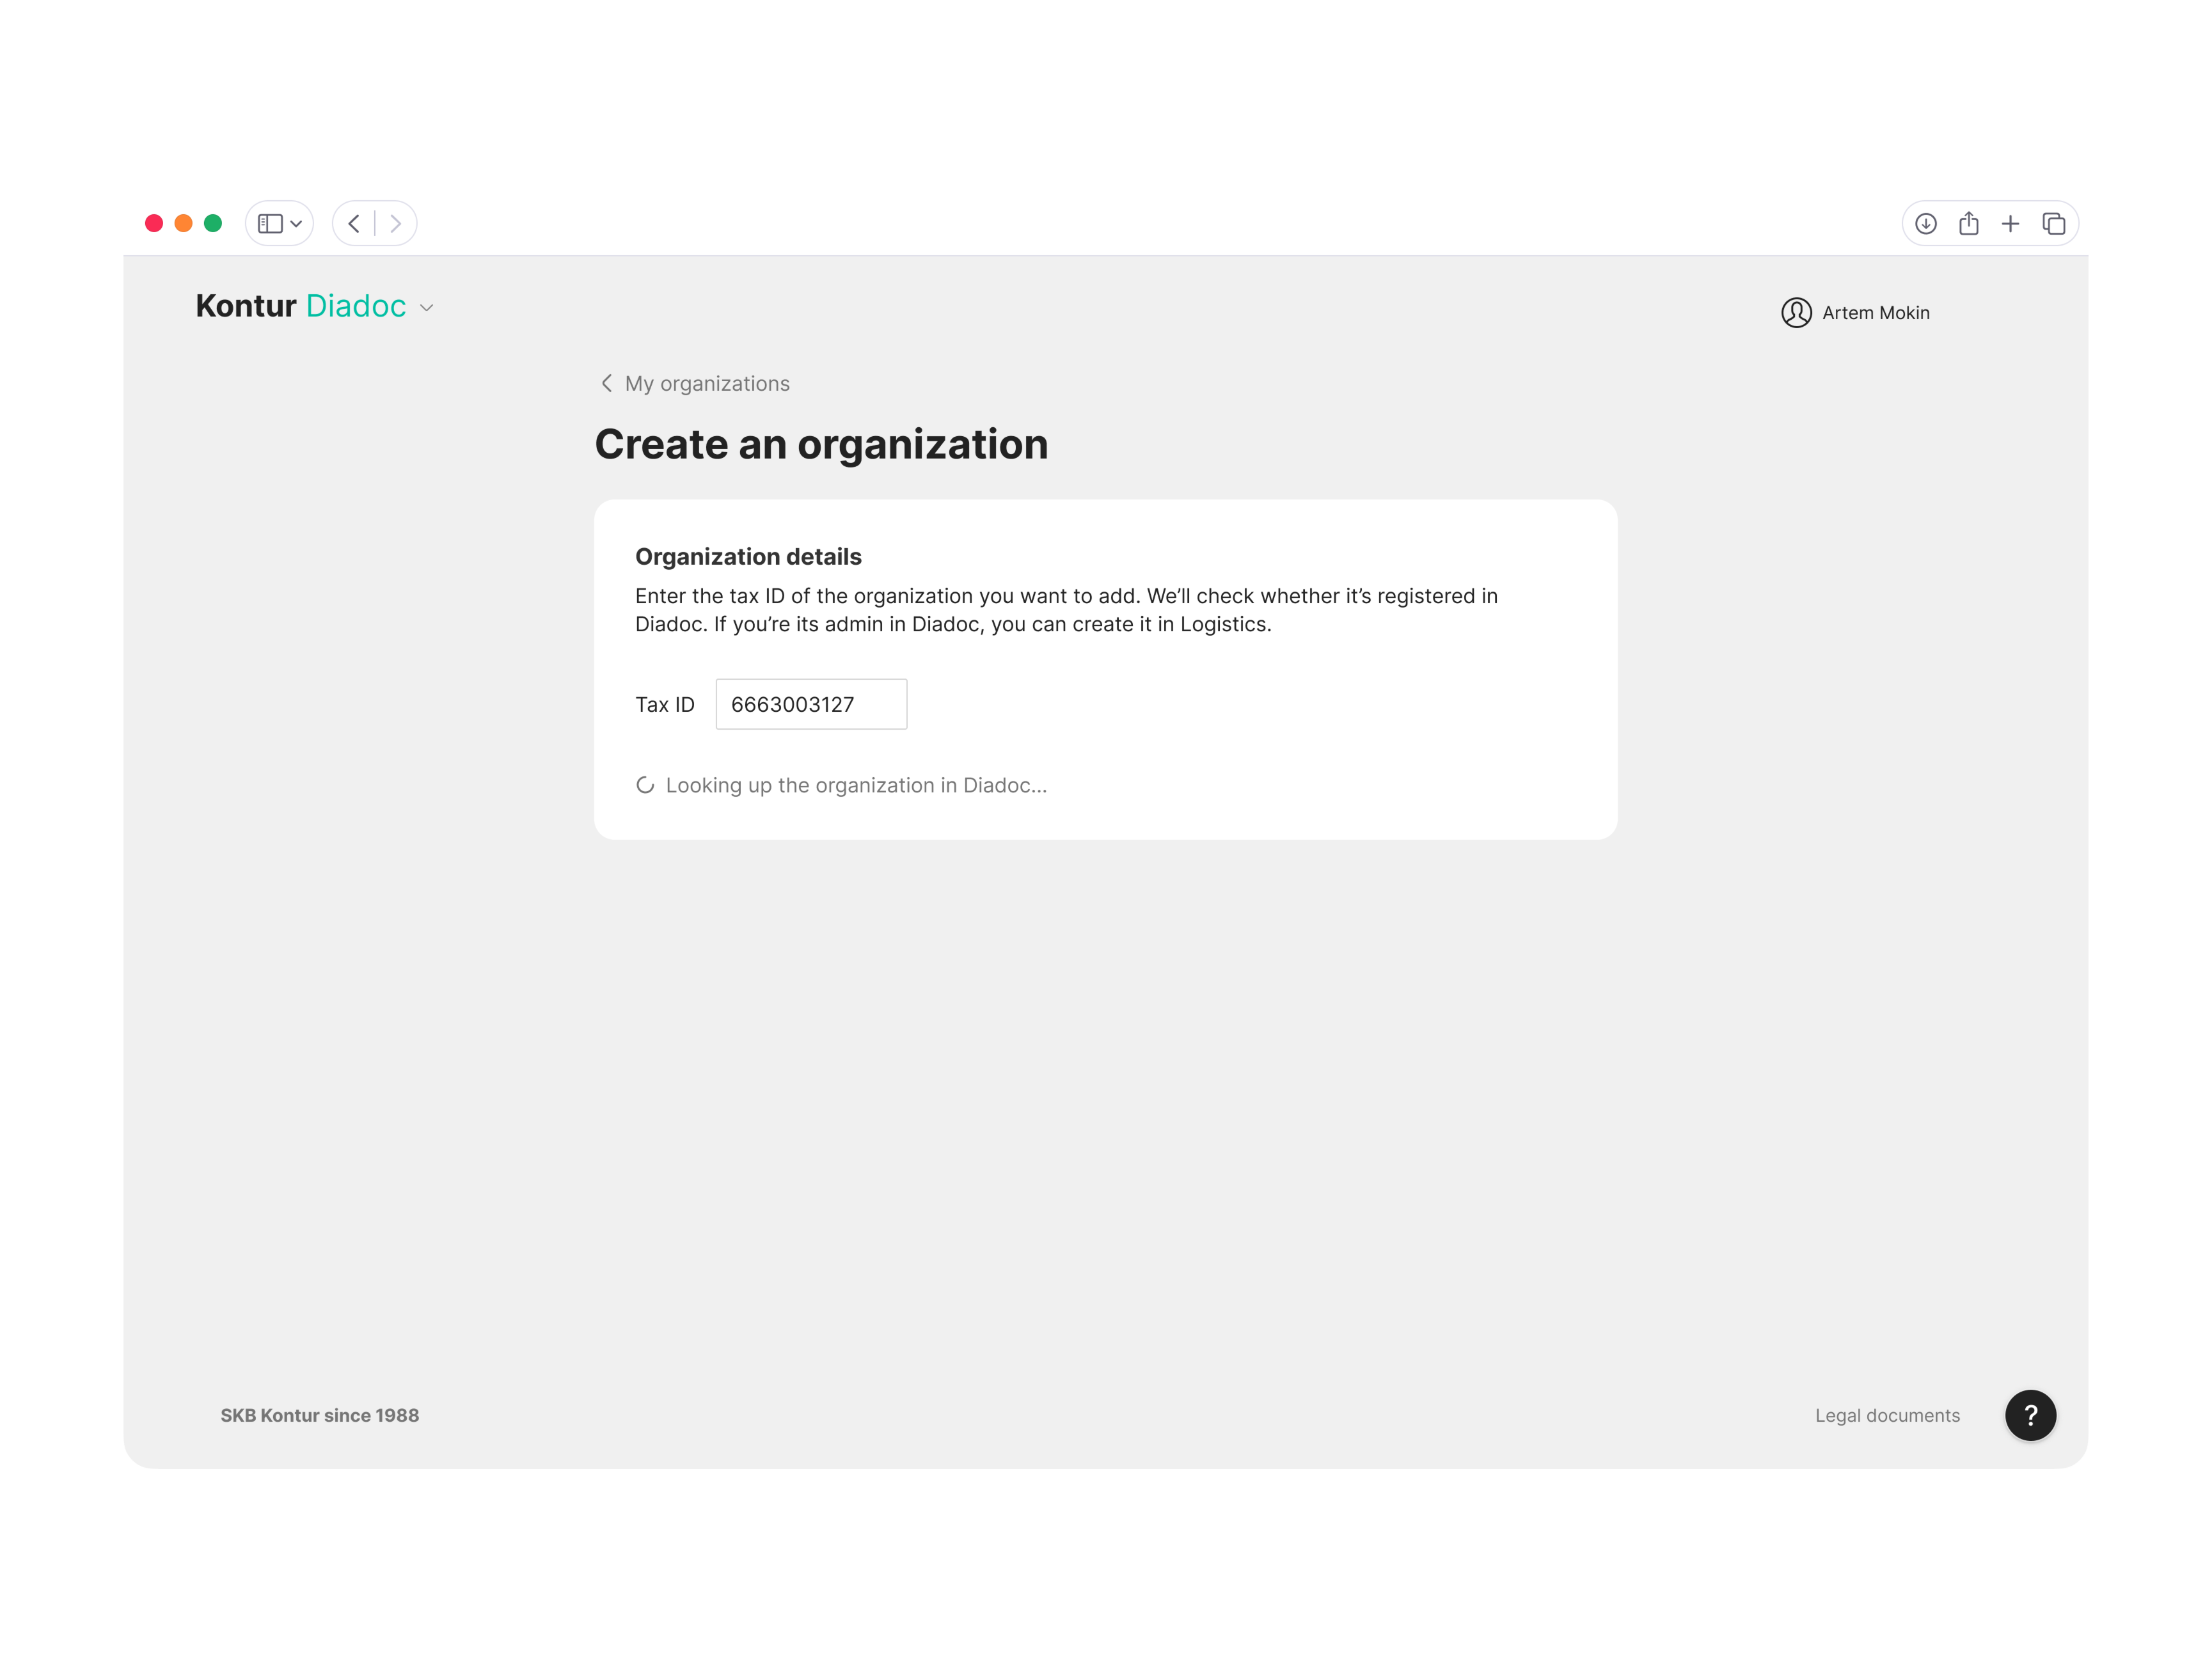Click "Looking up the organization in Diadoc..." status text

click(x=856, y=786)
